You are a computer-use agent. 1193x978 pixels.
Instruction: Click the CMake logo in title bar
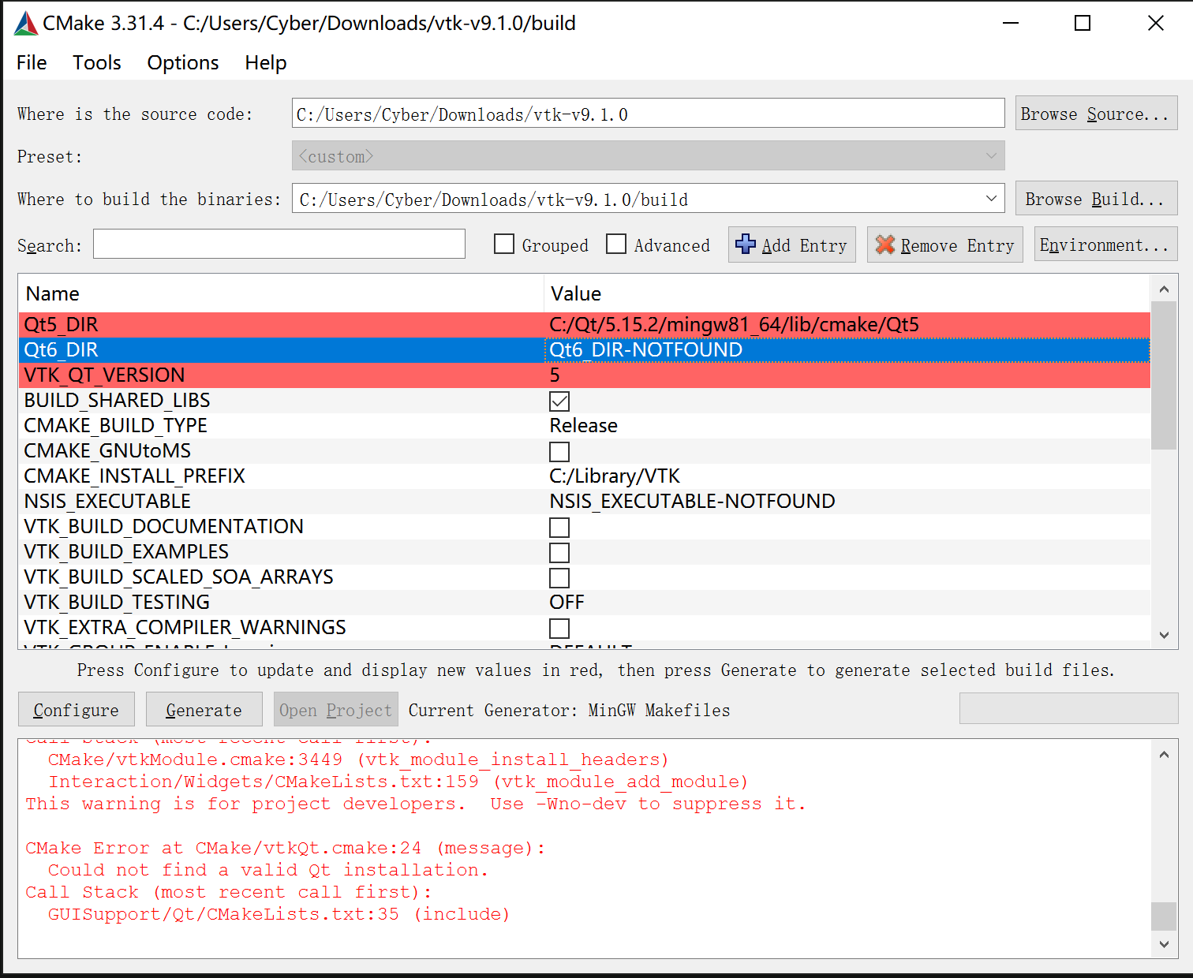pos(25,24)
